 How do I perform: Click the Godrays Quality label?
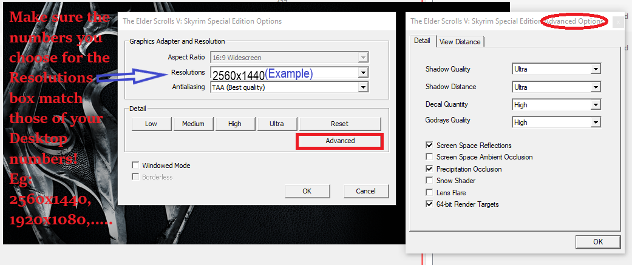point(448,120)
